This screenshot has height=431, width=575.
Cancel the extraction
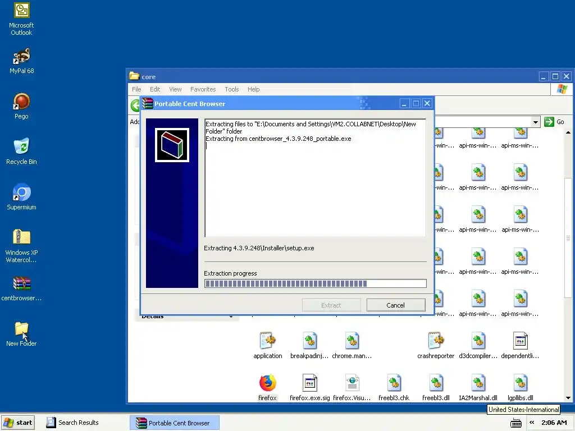pos(396,305)
